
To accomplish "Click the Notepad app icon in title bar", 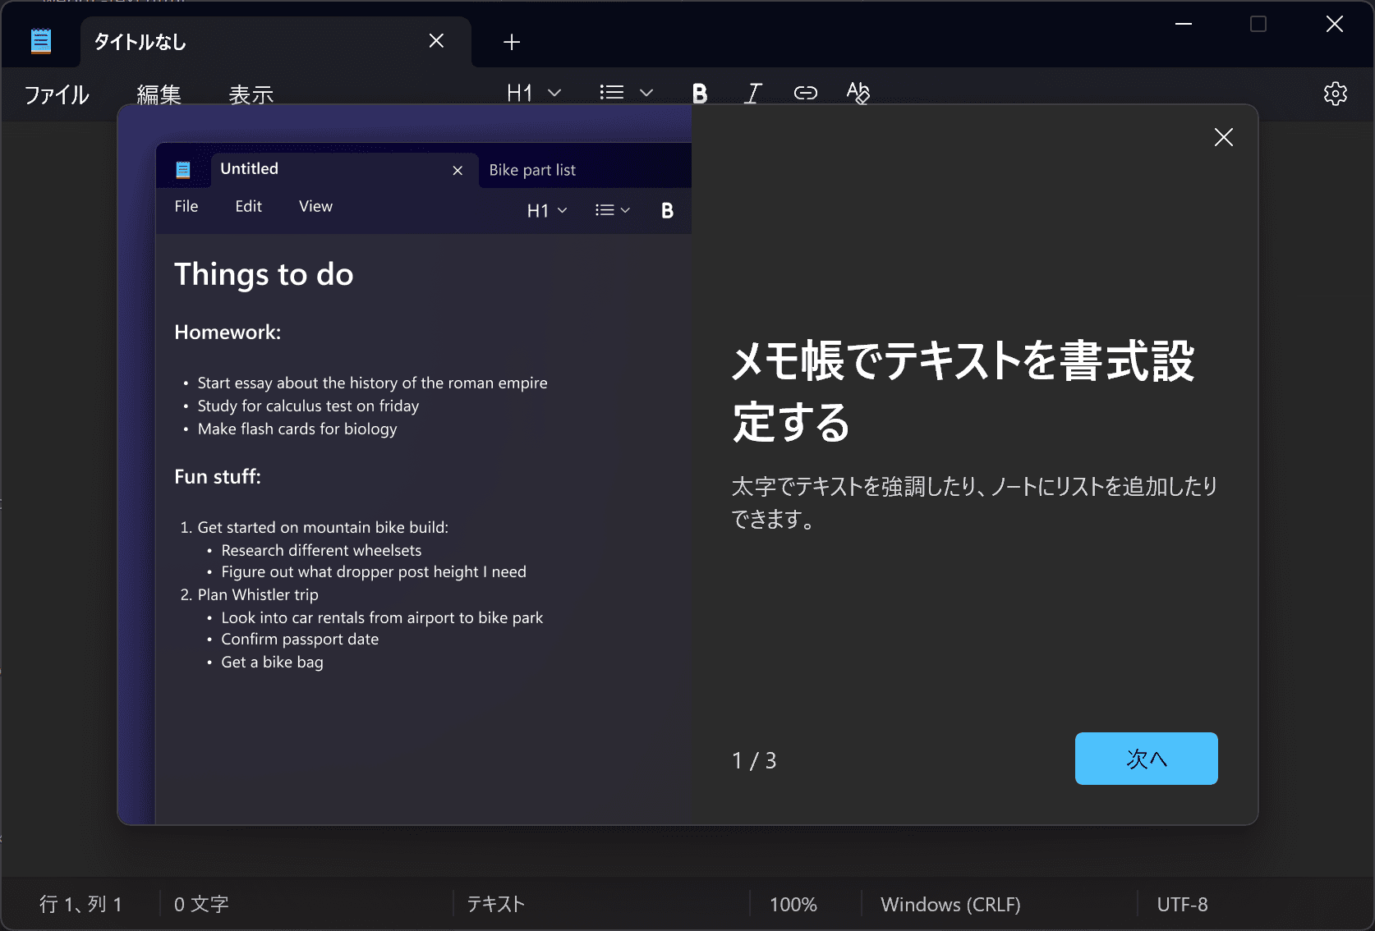I will click(41, 41).
